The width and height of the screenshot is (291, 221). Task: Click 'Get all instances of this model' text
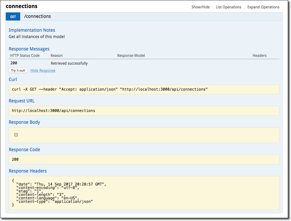click(37, 37)
